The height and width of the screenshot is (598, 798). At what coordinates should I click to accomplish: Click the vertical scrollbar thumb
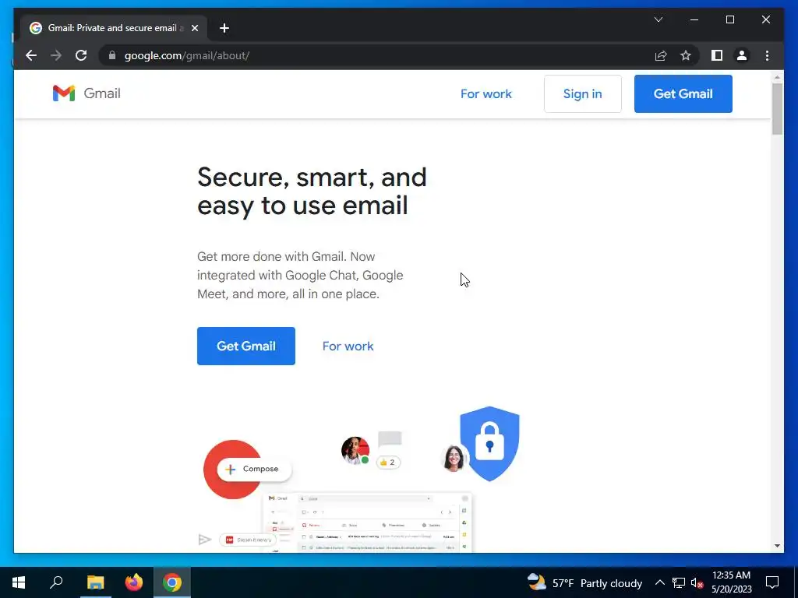point(777,109)
